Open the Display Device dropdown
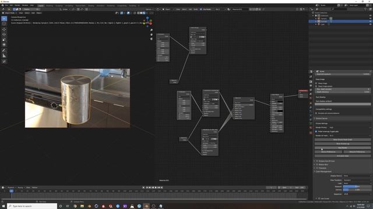Image resolution: width=373 pixels, height=209 pixels. click(x=357, y=176)
